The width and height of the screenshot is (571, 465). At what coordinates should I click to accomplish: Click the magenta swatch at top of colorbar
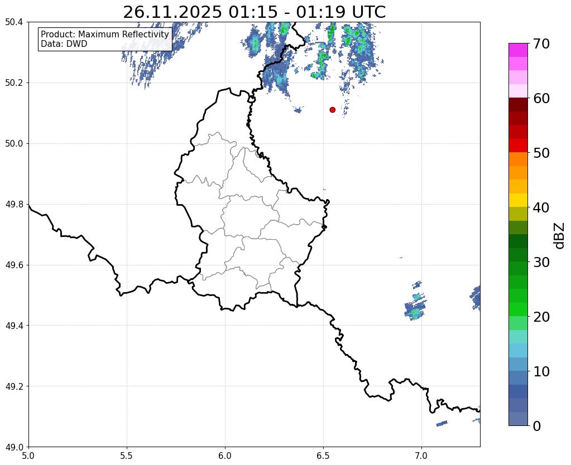pyautogui.click(x=517, y=50)
